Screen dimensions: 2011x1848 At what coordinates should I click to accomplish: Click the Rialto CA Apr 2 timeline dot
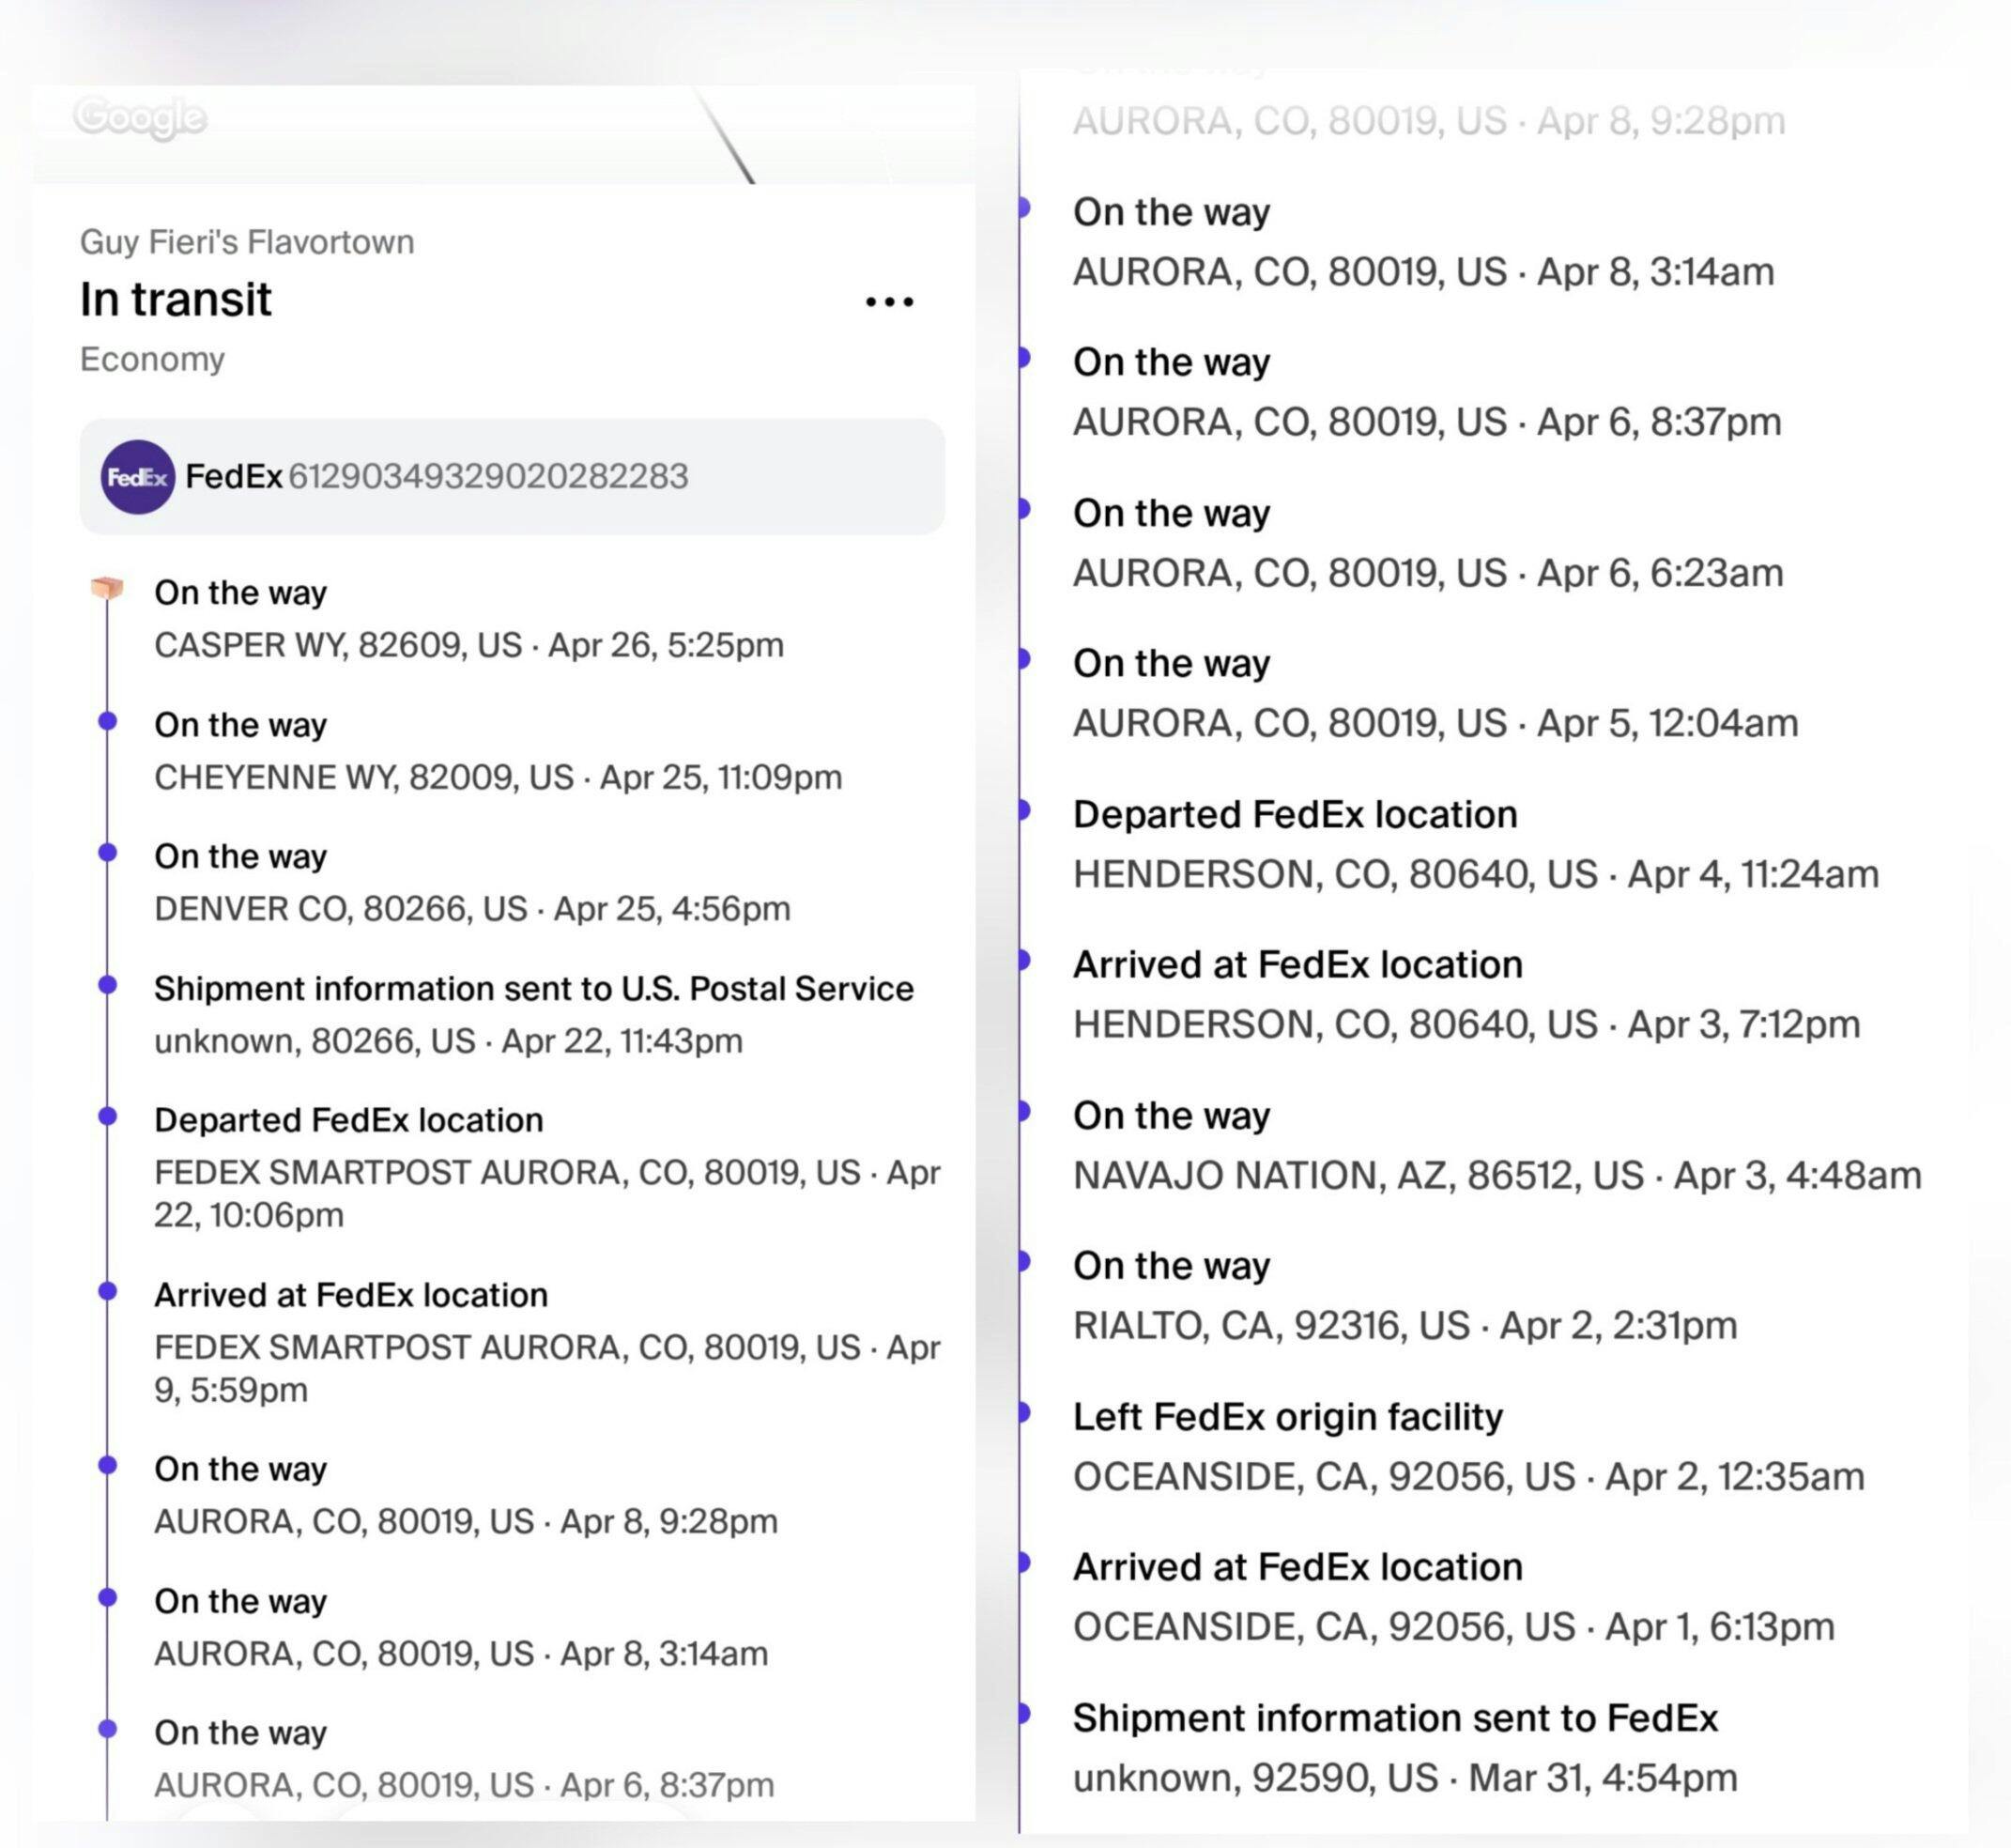tap(1023, 1261)
